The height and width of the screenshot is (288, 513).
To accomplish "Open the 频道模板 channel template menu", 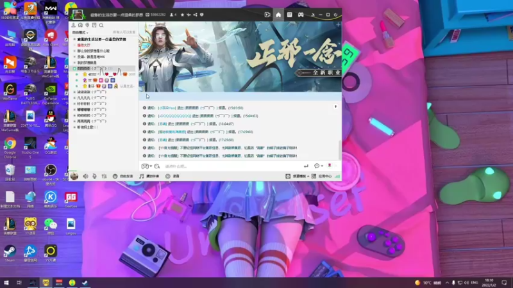I will pos(297,177).
